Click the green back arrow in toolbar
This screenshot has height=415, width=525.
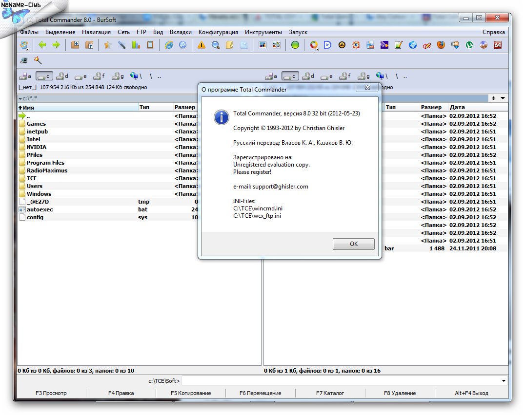tap(42, 45)
